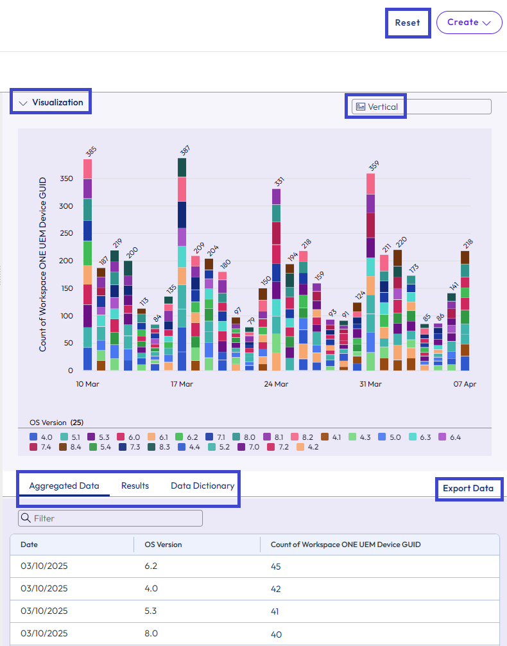Switch to the Aggregated Data tab
507x646 pixels.
click(x=64, y=485)
